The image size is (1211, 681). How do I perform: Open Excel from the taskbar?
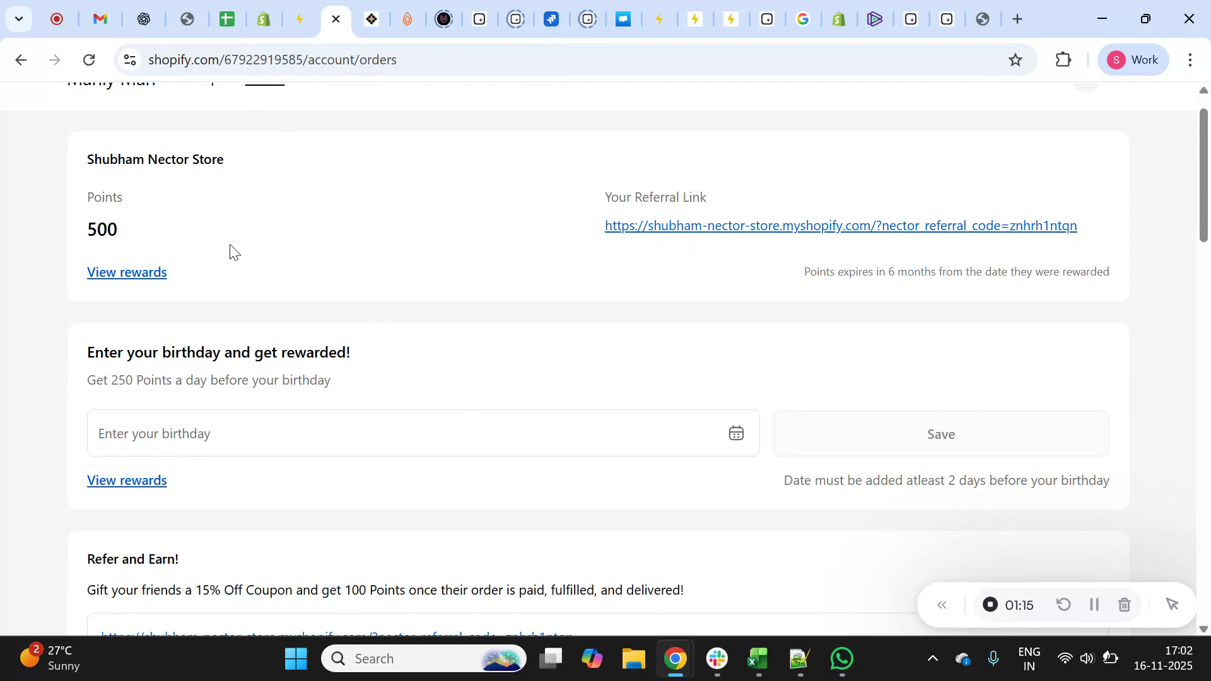(x=758, y=658)
